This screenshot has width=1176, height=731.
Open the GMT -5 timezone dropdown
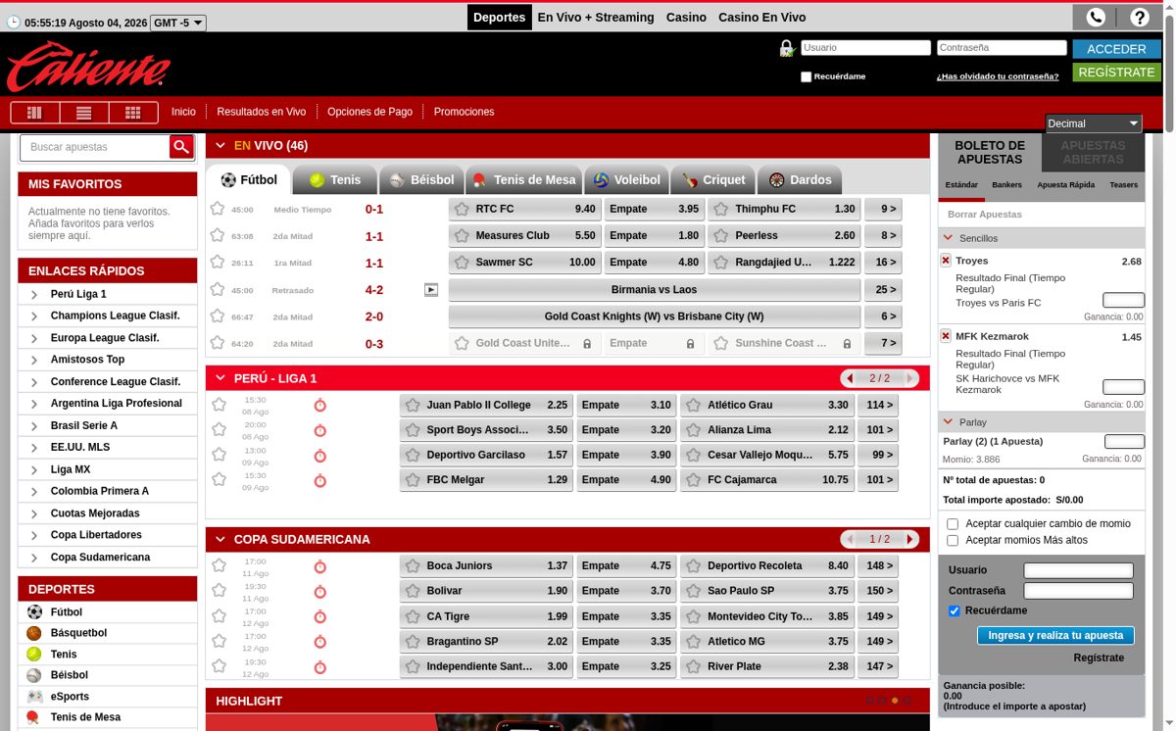[x=178, y=23]
